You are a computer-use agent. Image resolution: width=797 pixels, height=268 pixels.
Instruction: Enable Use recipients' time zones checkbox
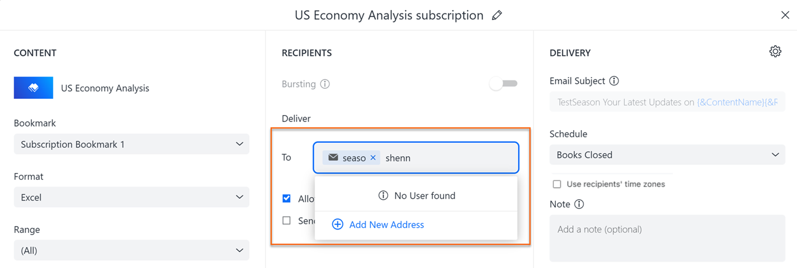click(557, 184)
